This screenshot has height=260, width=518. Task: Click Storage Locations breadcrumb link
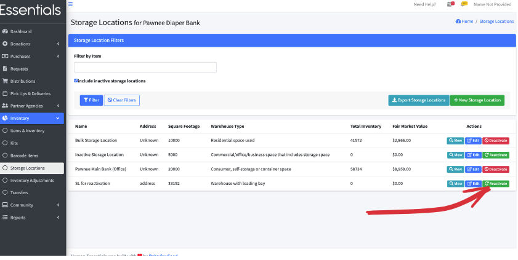coord(496,21)
